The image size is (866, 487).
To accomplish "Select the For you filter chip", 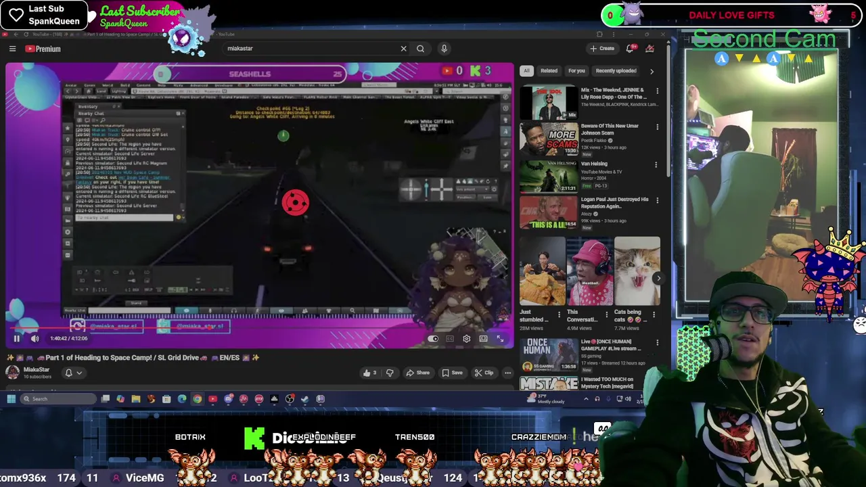I will point(576,70).
